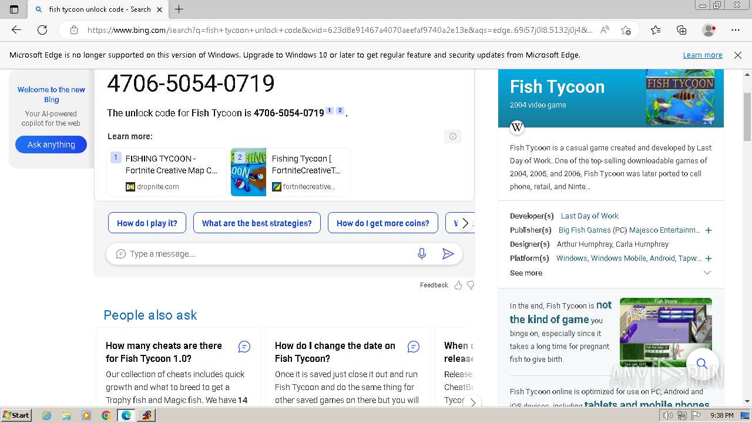Image resolution: width=752 pixels, height=423 pixels.
Task: Click the first citation superscript 1
Action: (x=330, y=110)
